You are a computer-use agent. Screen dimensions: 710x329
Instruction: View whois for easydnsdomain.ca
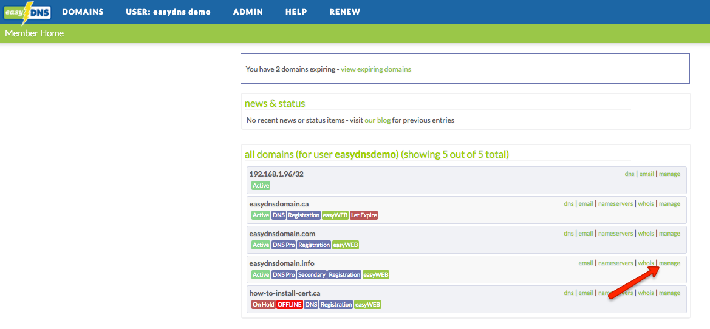point(646,203)
